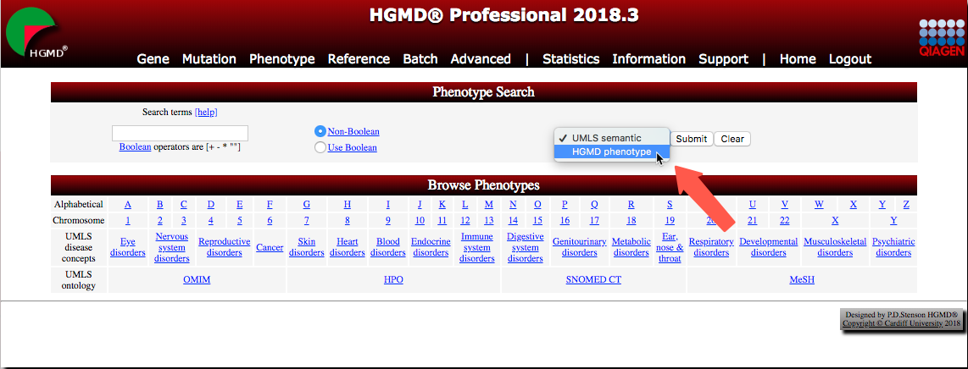Open Skin disorders link
The image size is (968, 369).
pos(307,247)
